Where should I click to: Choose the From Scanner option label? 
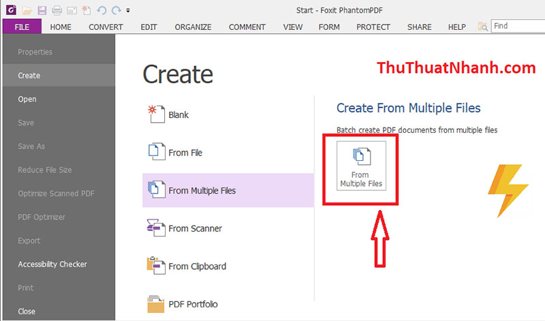pos(195,228)
